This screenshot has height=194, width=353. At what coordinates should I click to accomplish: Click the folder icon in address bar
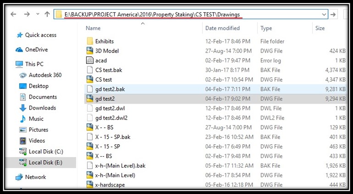coord(59,15)
